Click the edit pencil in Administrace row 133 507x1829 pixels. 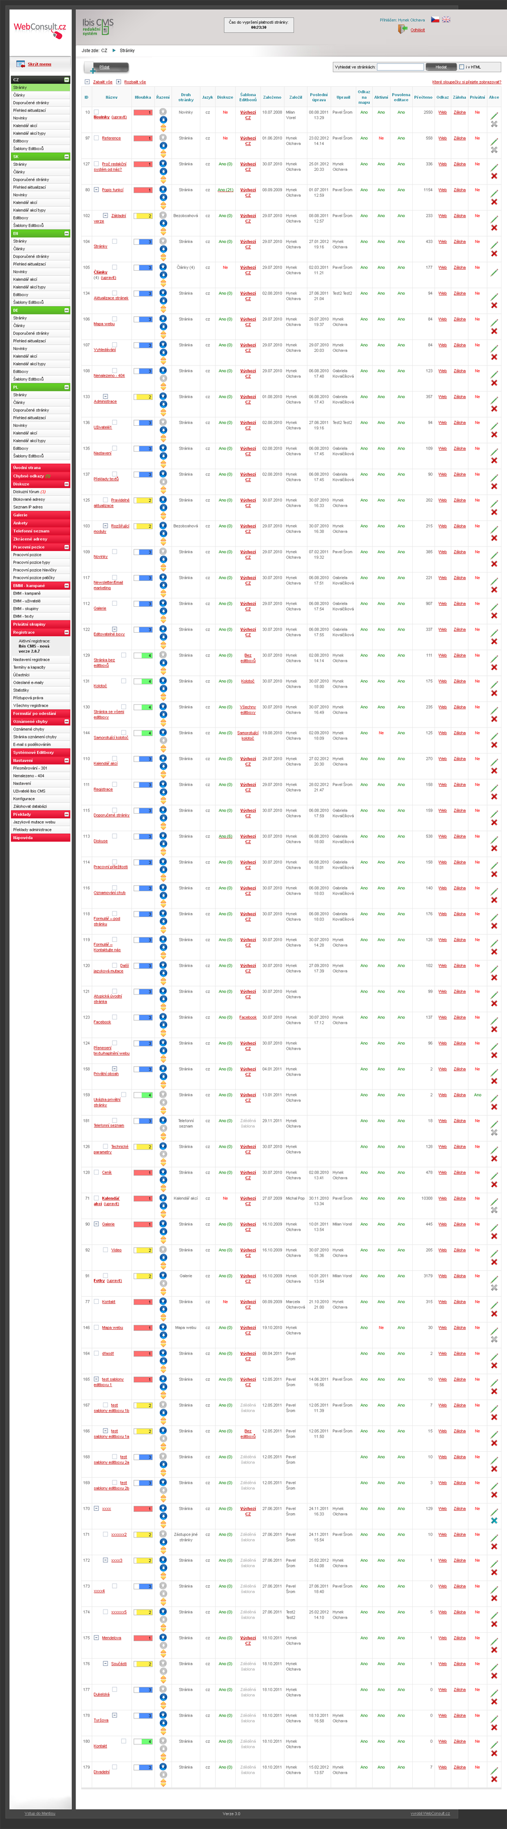(494, 400)
